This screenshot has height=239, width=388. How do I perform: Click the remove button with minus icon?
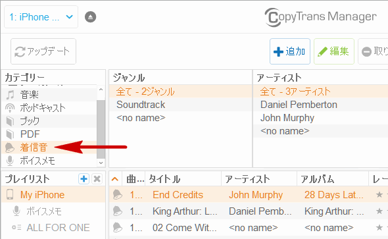coord(373,51)
